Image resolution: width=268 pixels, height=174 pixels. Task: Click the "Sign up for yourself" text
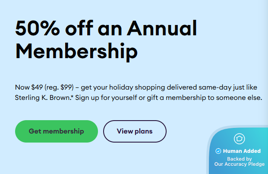pos(101,98)
